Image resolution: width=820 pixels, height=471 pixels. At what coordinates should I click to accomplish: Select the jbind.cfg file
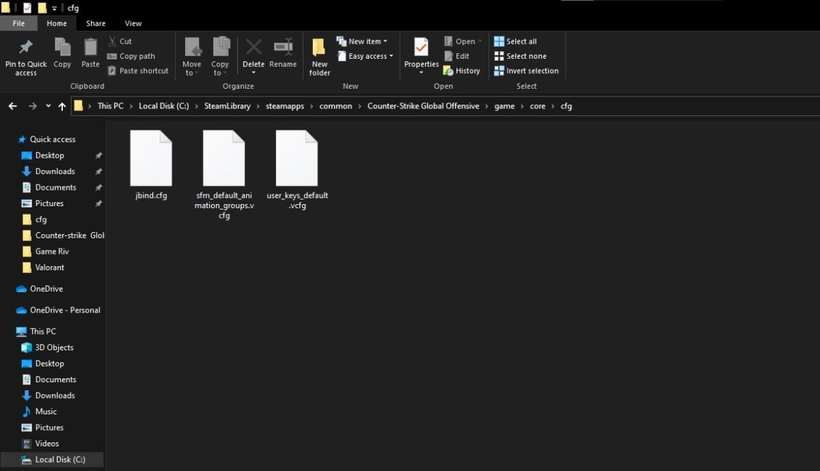pos(151,165)
